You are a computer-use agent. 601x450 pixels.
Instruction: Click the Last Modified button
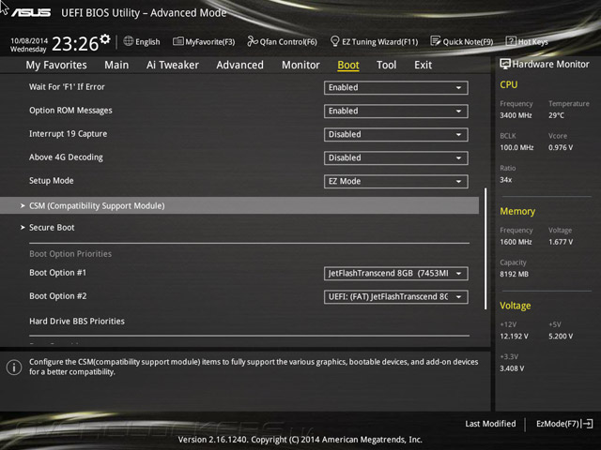pos(490,424)
